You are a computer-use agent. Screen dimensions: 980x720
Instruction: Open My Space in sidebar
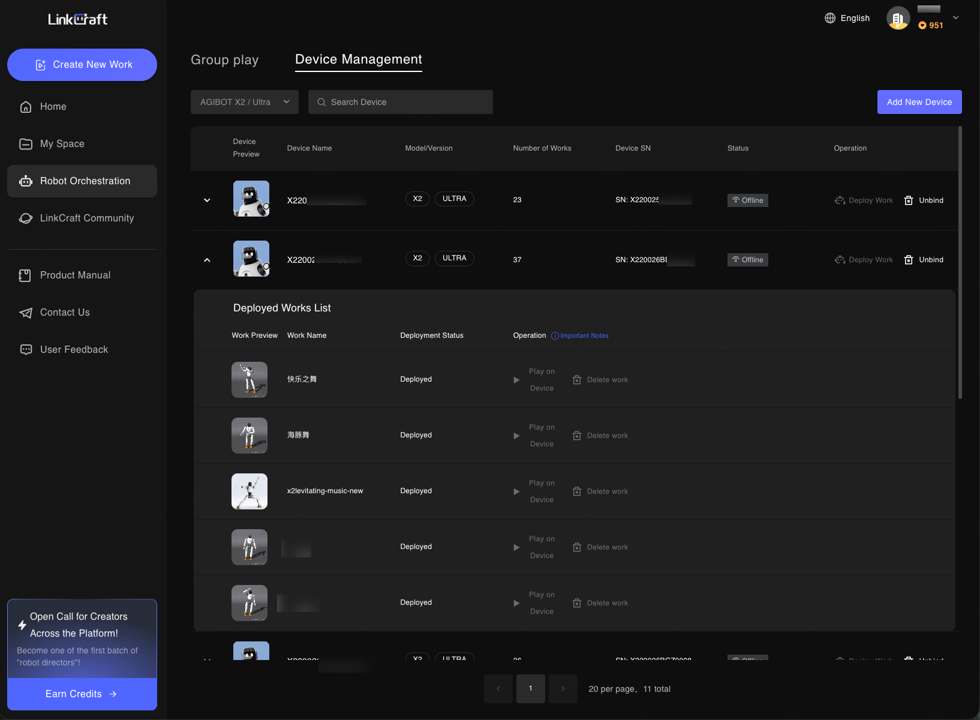(x=82, y=144)
